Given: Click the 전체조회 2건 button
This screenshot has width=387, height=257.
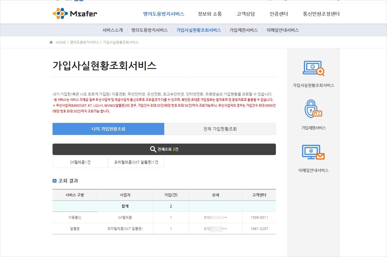Looking at the screenshot, I should click(x=164, y=149).
